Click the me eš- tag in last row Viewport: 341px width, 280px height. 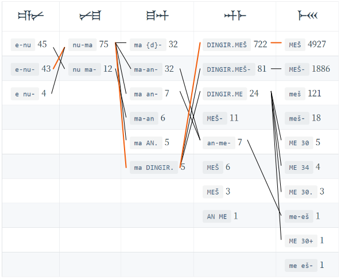(x=301, y=266)
